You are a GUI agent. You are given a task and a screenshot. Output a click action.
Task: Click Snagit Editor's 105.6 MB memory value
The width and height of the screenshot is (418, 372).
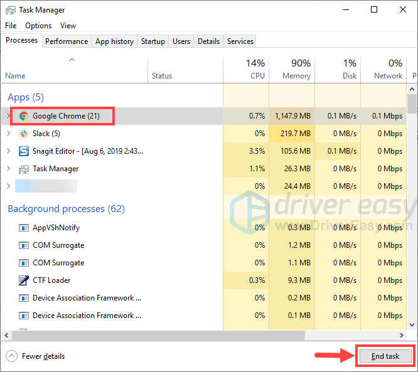pos(296,151)
